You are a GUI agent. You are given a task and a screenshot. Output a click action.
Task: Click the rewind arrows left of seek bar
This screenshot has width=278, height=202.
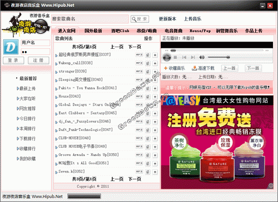pyautogui.click(x=166, y=50)
